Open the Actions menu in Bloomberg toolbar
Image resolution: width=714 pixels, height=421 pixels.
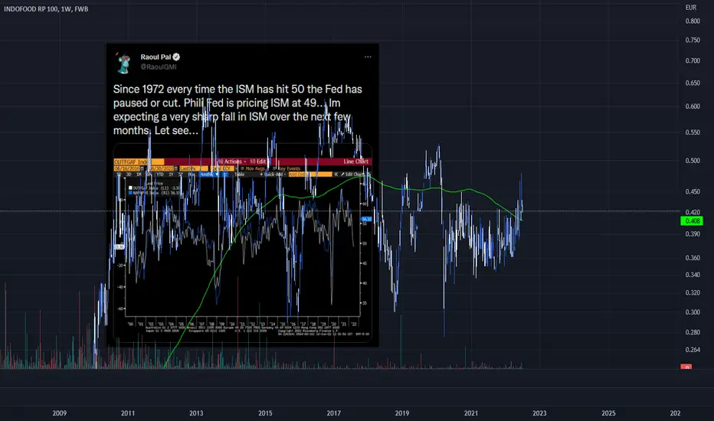(232, 162)
